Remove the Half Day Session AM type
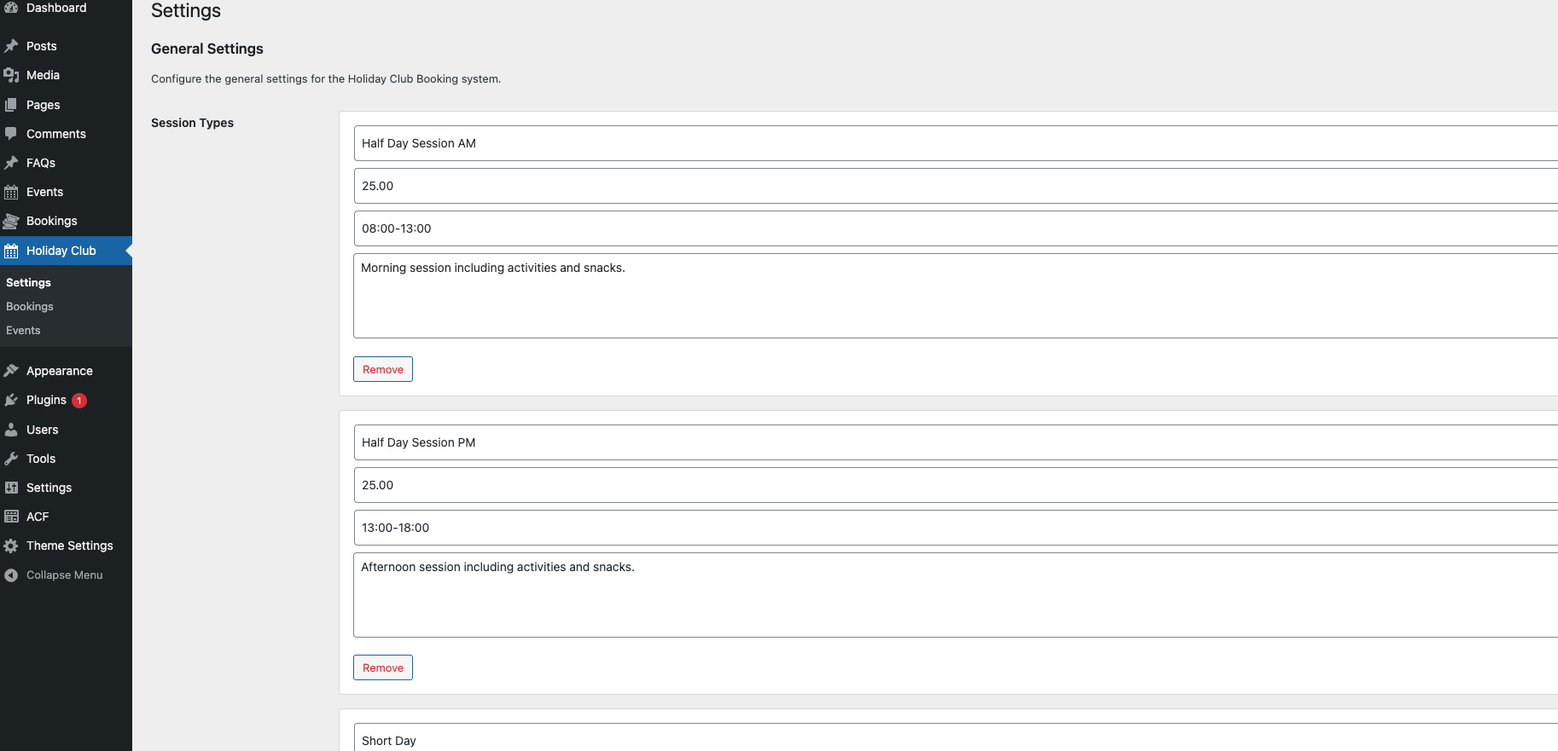 click(x=383, y=369)
